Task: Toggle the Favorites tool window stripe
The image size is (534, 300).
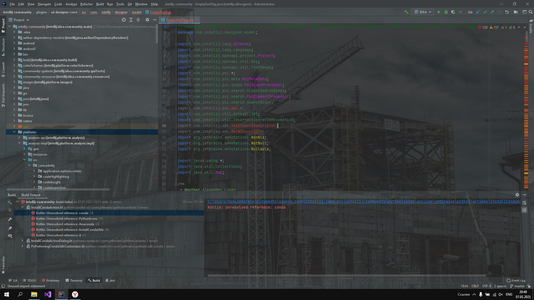Action: pyautogui.click(x=3, y=265)
